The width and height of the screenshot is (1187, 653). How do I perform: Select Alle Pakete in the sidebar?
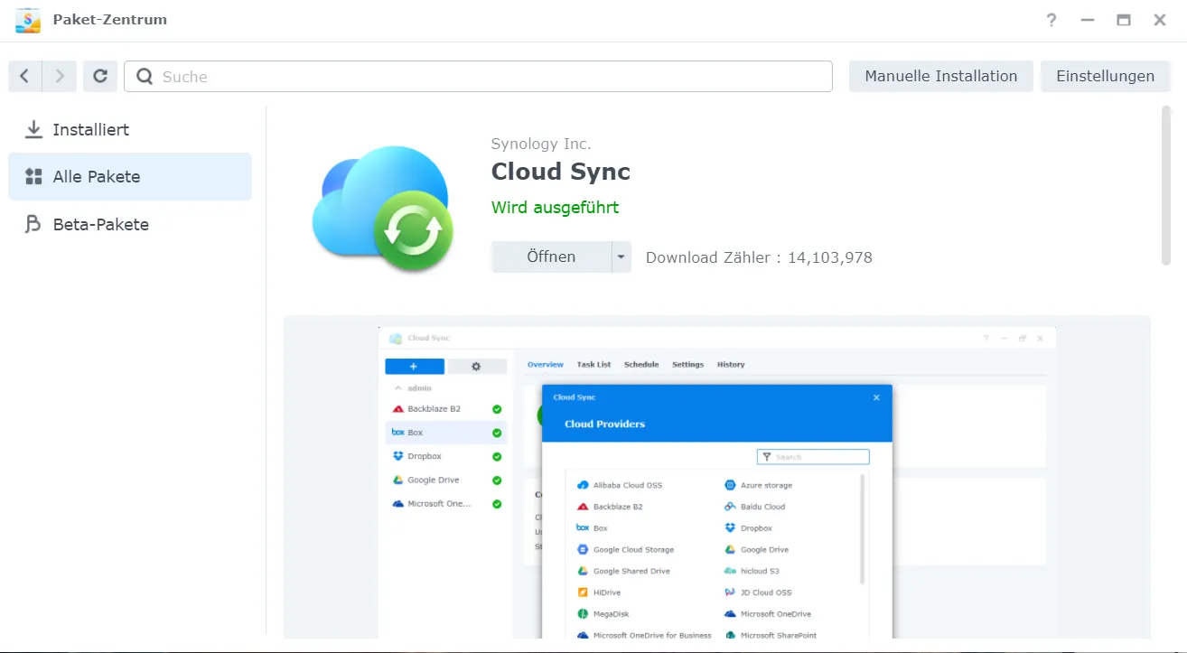click(130, 177)
